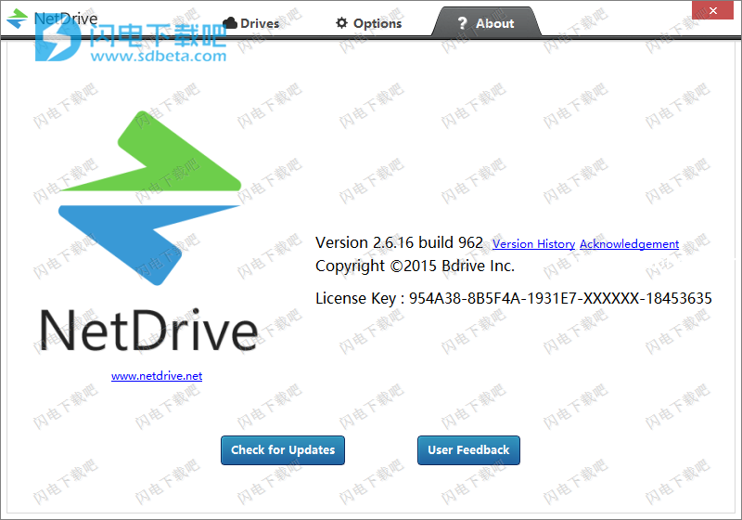Screen dimensions: 742x520
Task: Open the Version History link
Action: [533, 244]
